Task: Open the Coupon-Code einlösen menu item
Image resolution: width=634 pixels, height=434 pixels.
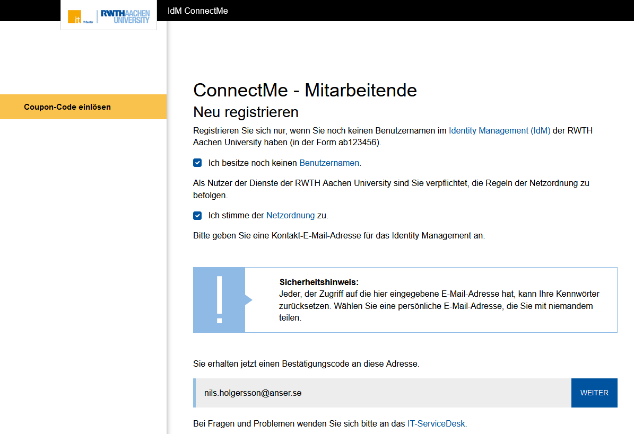Action: 67,107
